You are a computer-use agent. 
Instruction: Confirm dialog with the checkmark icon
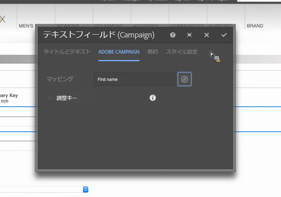224,35
